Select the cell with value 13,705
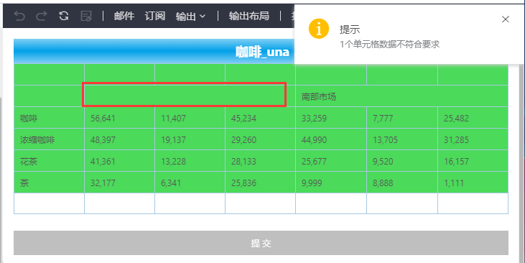525x263 pixels. [x=402, y=139]
